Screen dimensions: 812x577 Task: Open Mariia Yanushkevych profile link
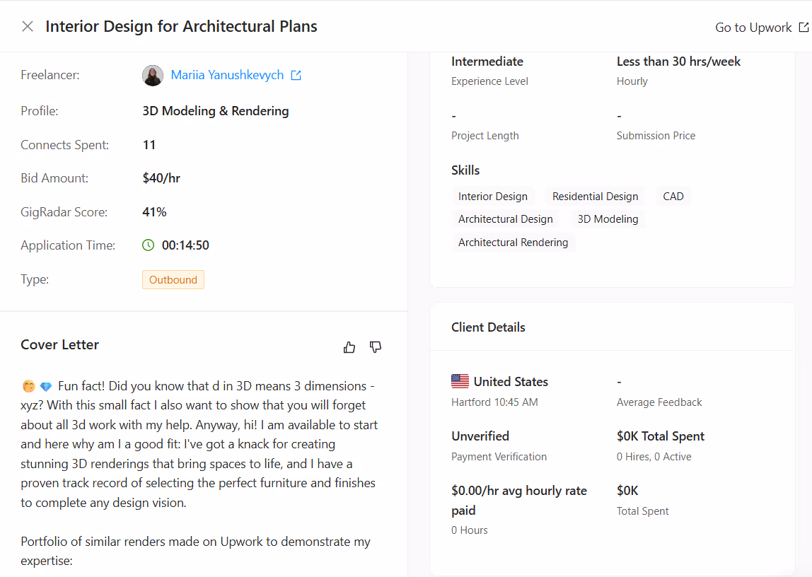[x=227, y=75]
